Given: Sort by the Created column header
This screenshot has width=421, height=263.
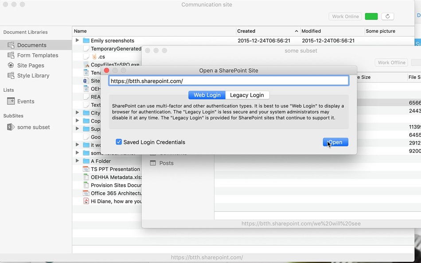Looking at the screenshot, I should pos(268,31).
